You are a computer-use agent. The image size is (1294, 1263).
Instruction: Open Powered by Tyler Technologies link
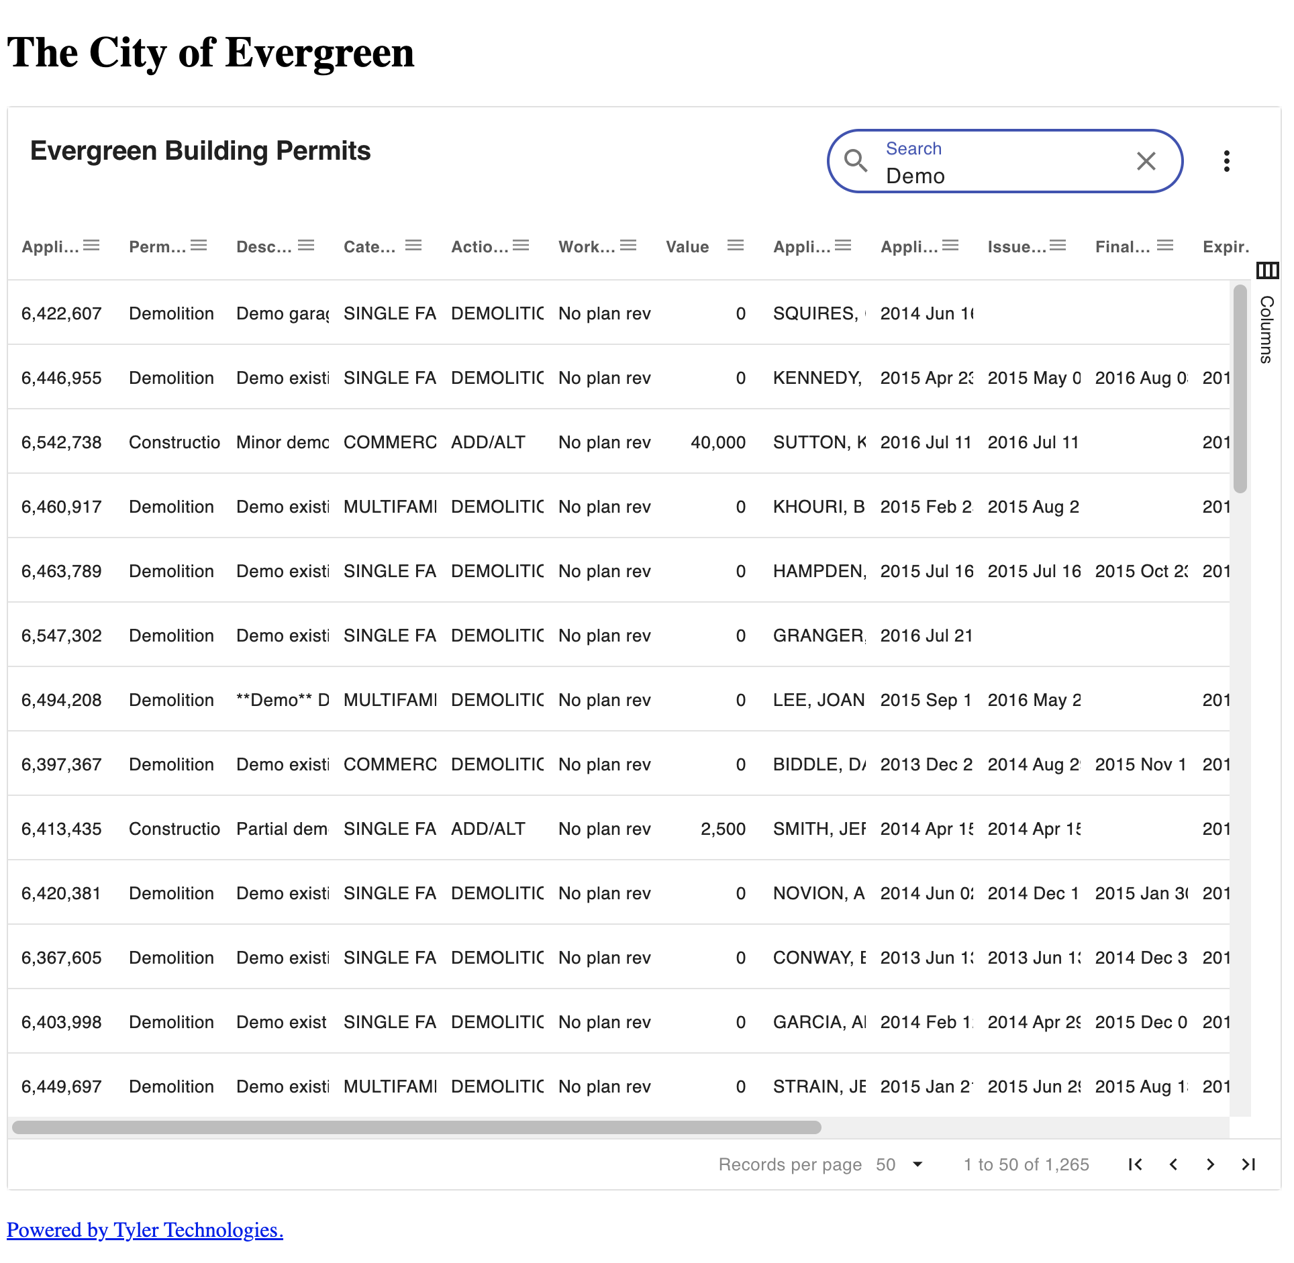pos(145,1230)
